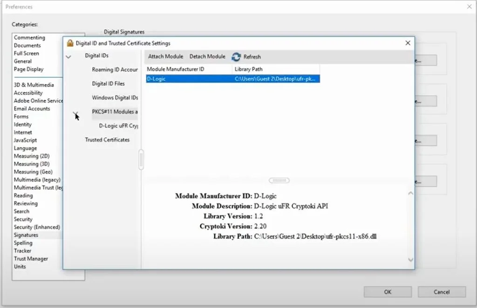Click the Refresh label in the toolbar

252,57
